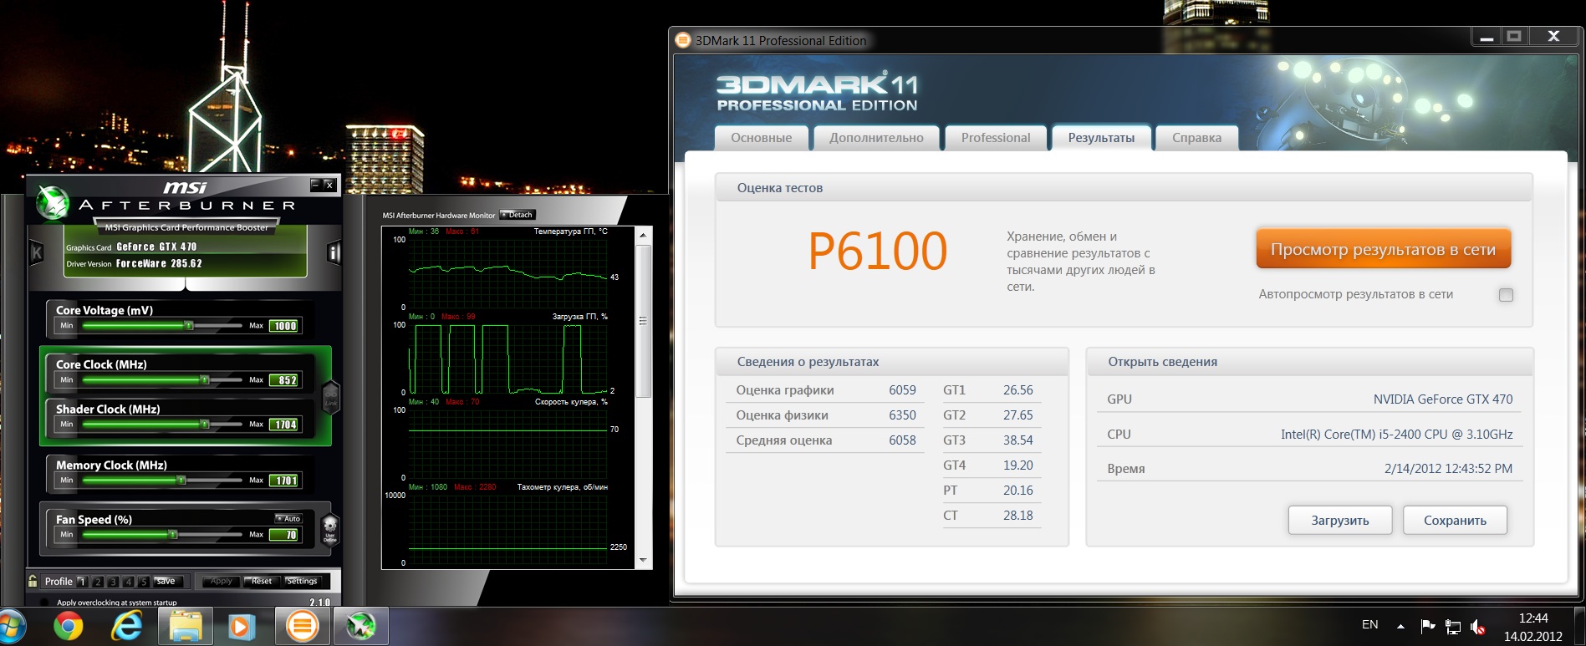Click the Оценка физики value 6350

click(902, 415)
